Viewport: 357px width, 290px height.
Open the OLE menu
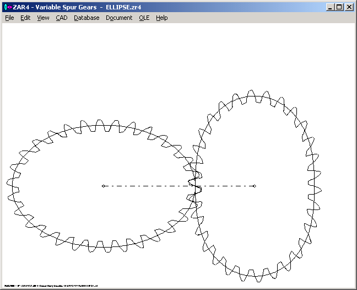[x=144, y=18]
